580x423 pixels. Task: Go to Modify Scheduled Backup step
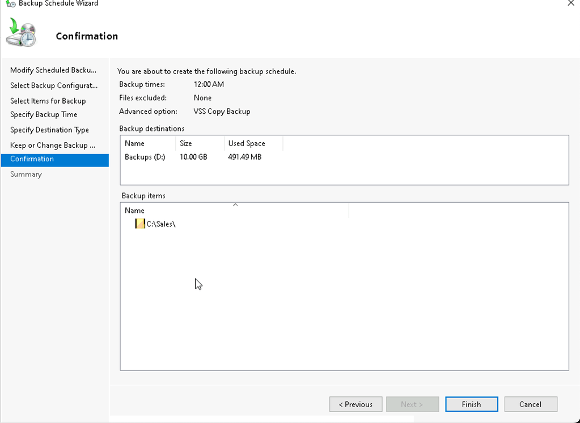[53, 70]
